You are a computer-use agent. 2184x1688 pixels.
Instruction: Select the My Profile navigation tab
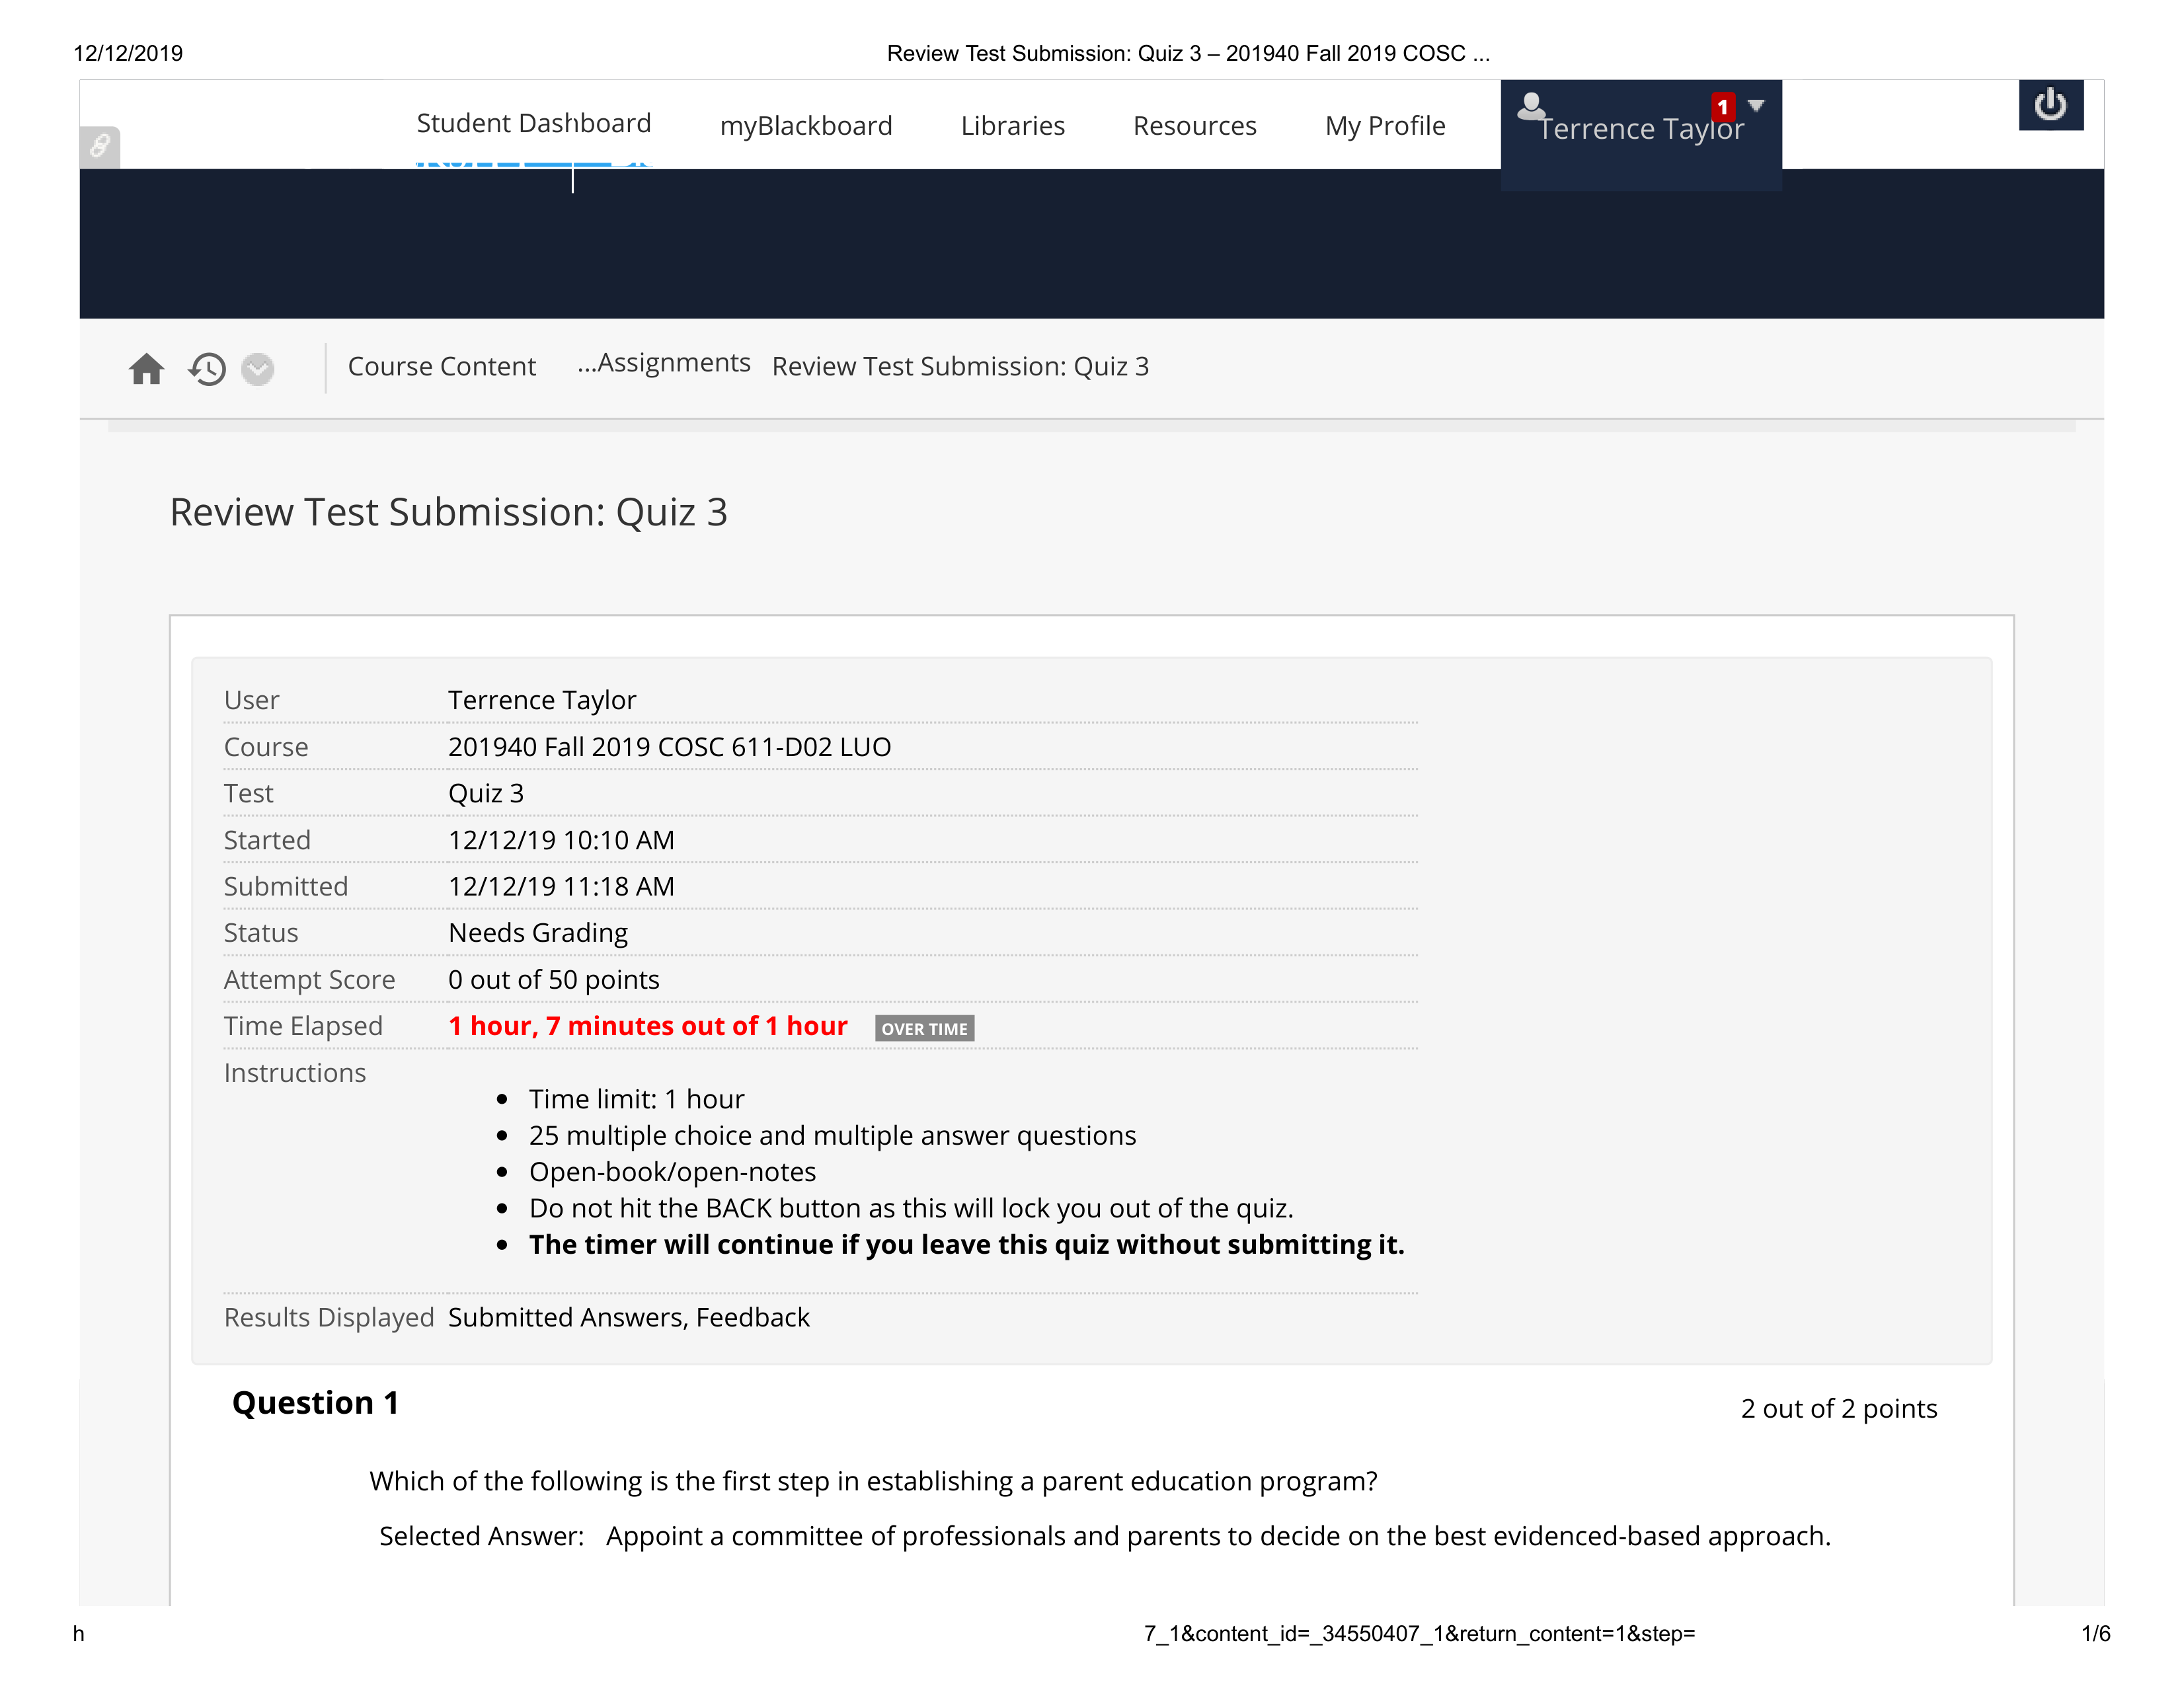point(1383,124)
